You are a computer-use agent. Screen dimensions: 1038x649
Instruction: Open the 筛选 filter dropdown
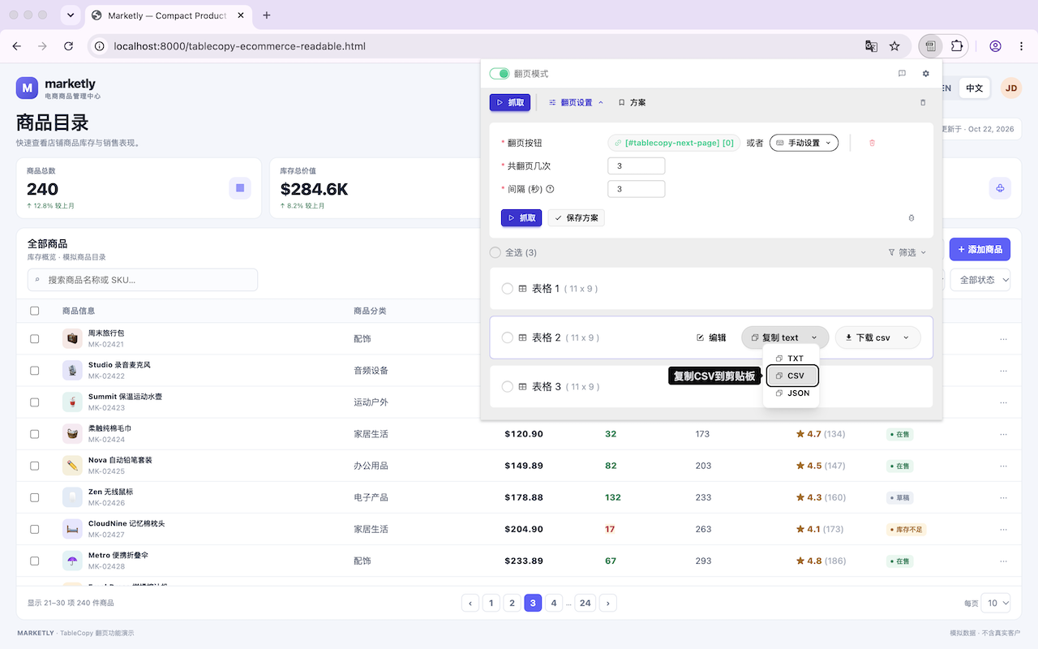pos(907,253)
